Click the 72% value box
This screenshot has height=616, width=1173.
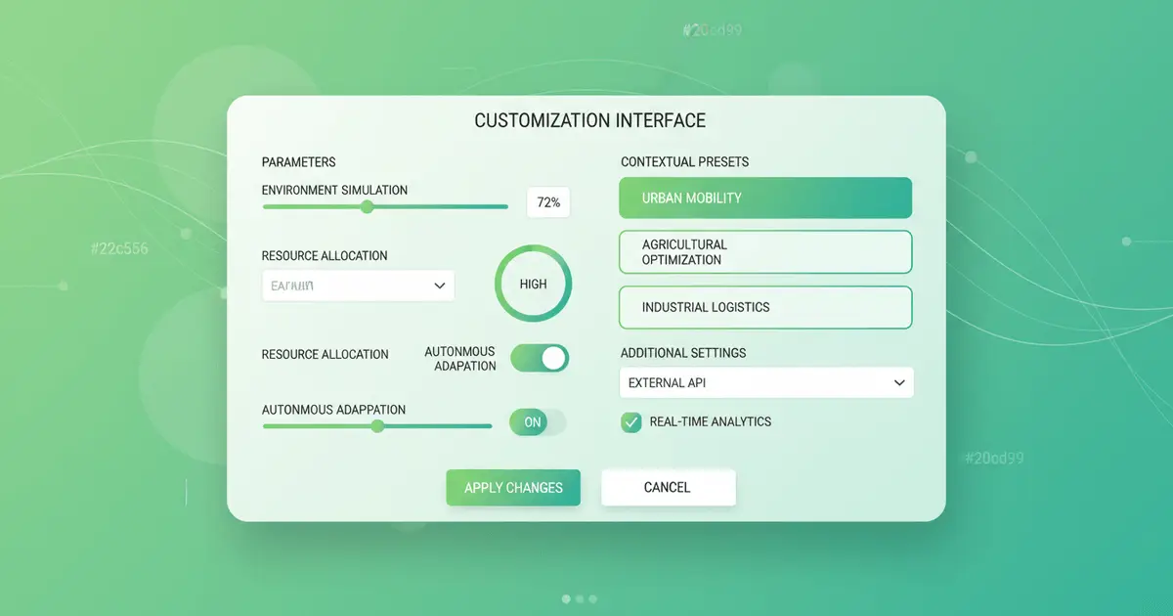pos(547,202)
